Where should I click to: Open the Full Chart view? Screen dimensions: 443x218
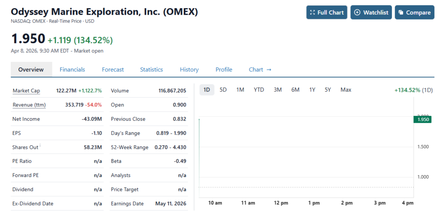click(x=327, y=13)
